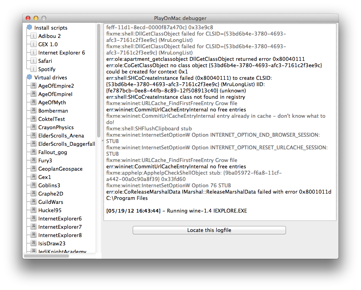Choose the CrayonPhysics virtual drive entry
The height and width of the screenshot is (290, 361).
(56, 127)
